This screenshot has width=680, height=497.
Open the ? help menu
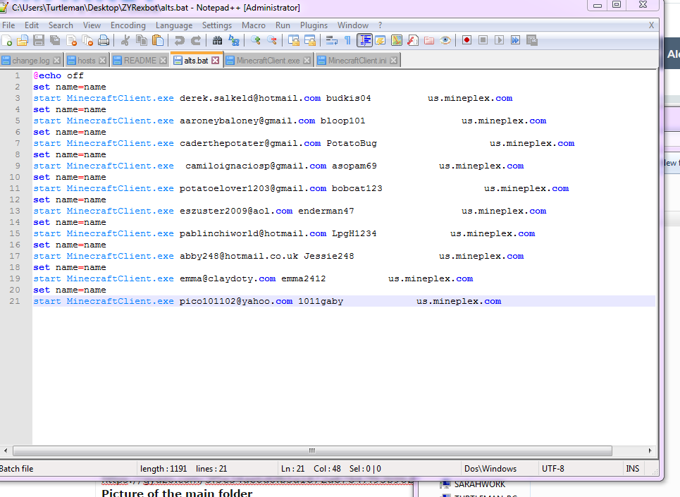point(381,25)
